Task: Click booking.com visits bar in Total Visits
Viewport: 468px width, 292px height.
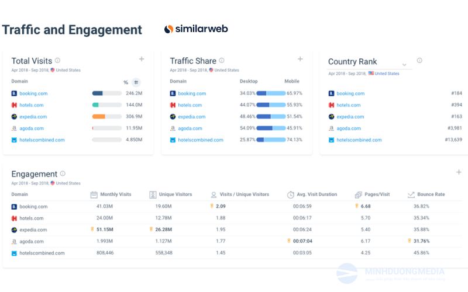Action: tap(107, 93)
